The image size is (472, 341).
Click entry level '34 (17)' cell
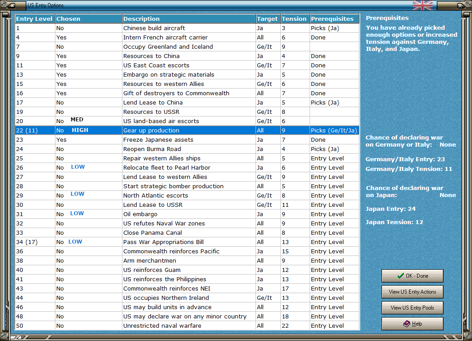click(35, 242)
